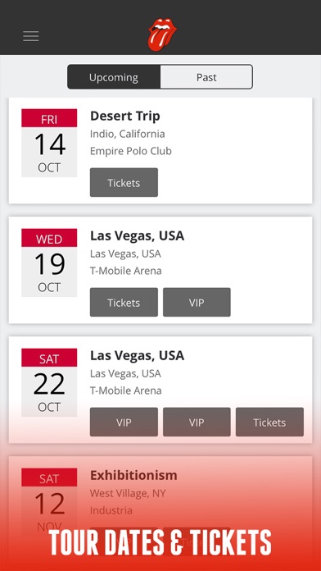This screenshot has height=571, width=321.
Task: Select the SAT 22 OCT date badge
Action: [x=49, y=382]
